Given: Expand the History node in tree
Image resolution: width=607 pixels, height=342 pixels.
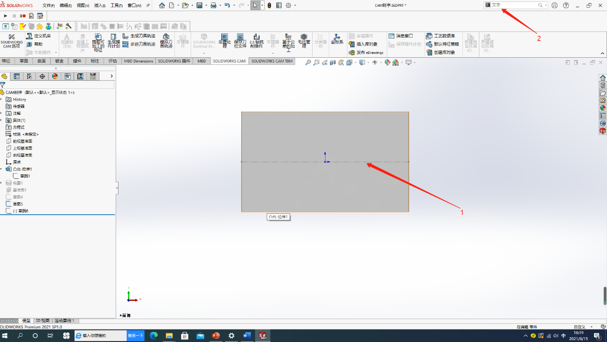Looking at the screenshot, I should [1, 99].
